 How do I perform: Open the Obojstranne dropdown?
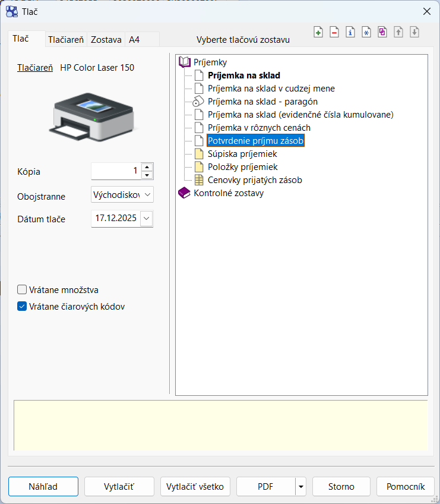(147, 195)
